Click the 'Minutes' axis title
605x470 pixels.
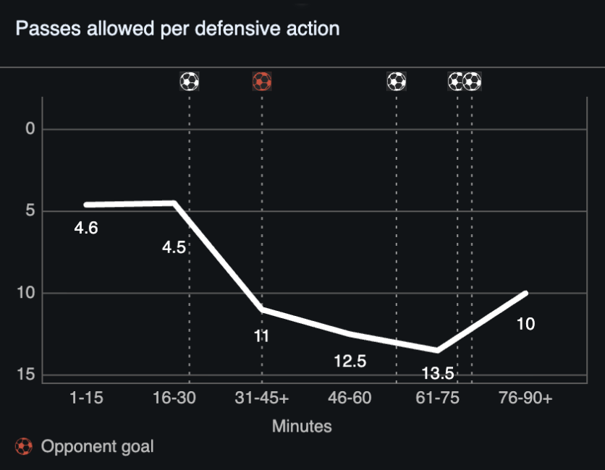click(302, 426)
